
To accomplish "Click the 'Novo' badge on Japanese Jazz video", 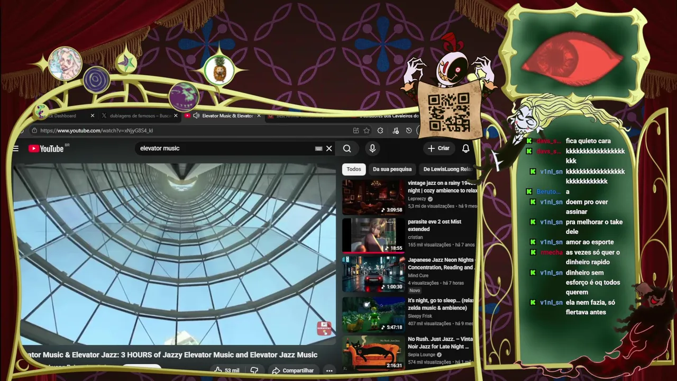I will coord(415,291).
